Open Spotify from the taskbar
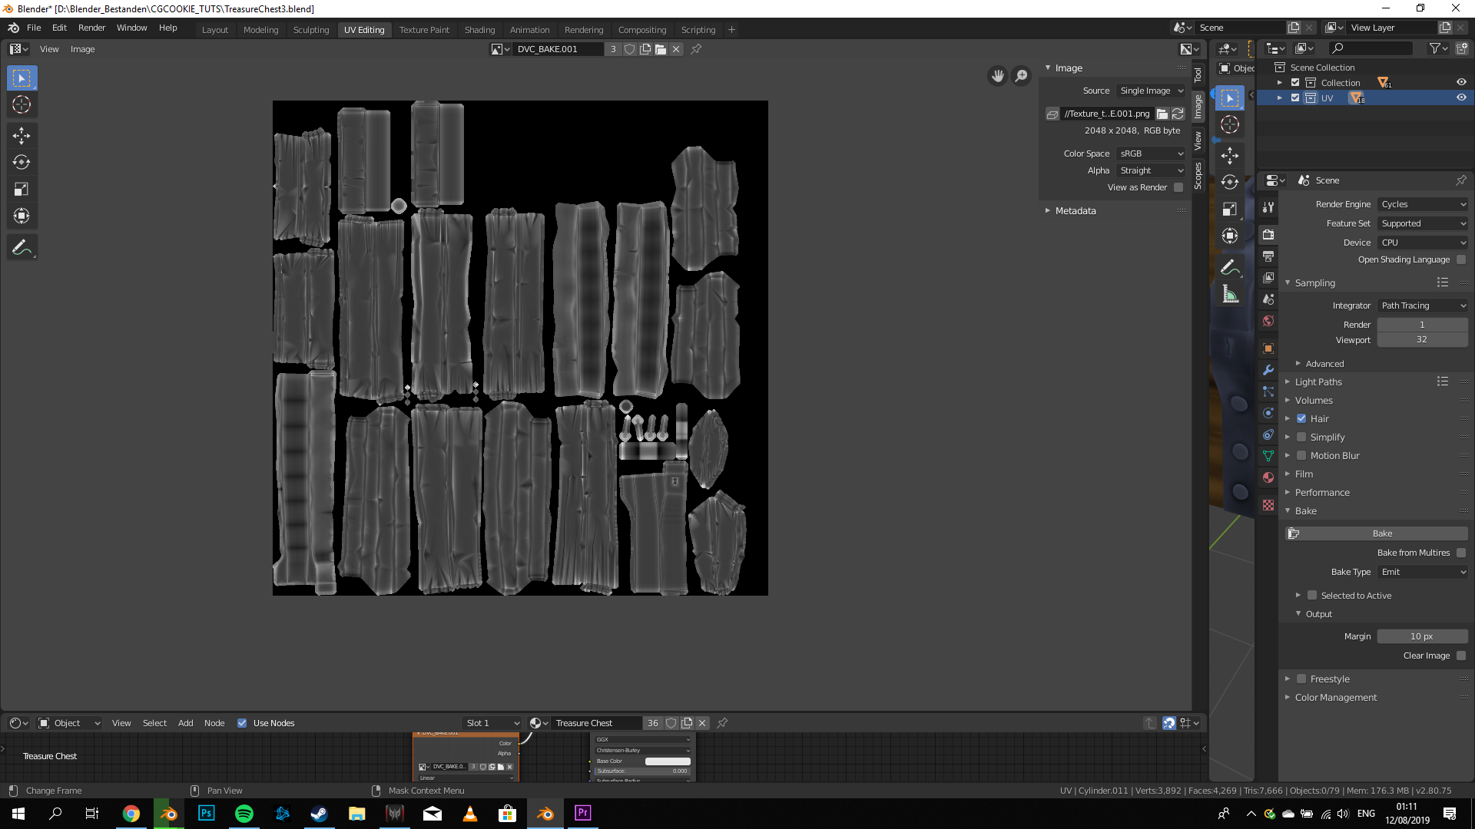This screenshot has width=1475, height=829. 244,814
